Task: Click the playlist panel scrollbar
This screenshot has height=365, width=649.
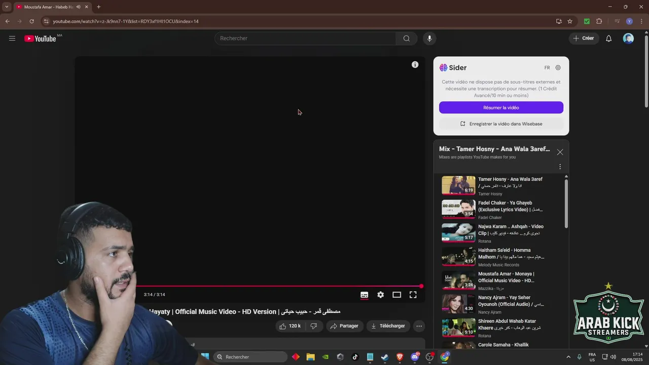Action: 566,203
